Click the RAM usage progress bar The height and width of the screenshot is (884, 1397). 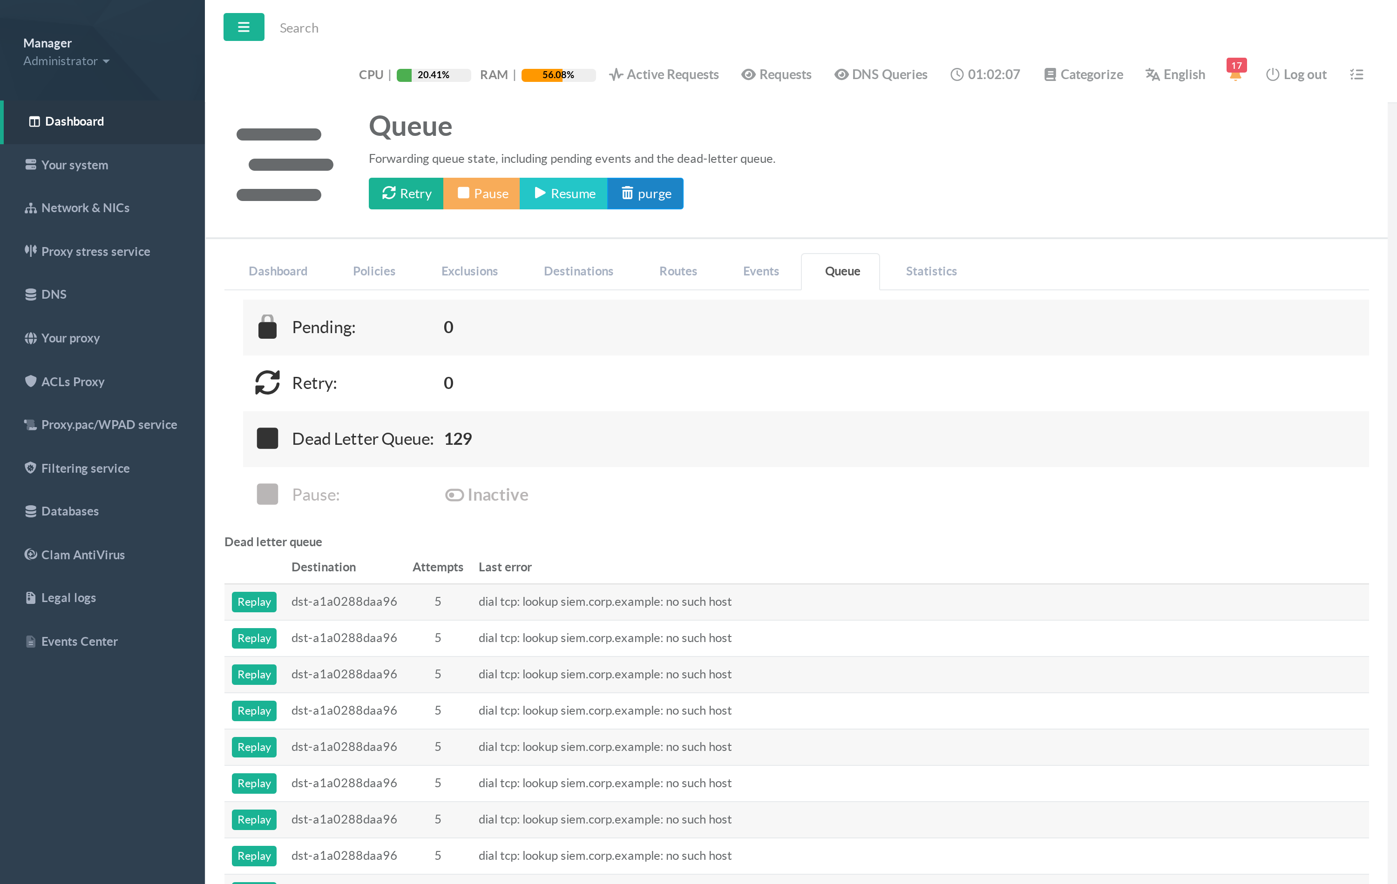558,75
